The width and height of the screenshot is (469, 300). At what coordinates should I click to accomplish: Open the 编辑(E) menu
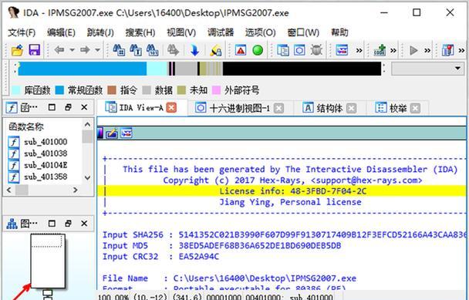[x=61, y=32]
